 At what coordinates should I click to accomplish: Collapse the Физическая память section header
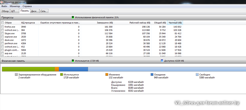pos(123,61)
